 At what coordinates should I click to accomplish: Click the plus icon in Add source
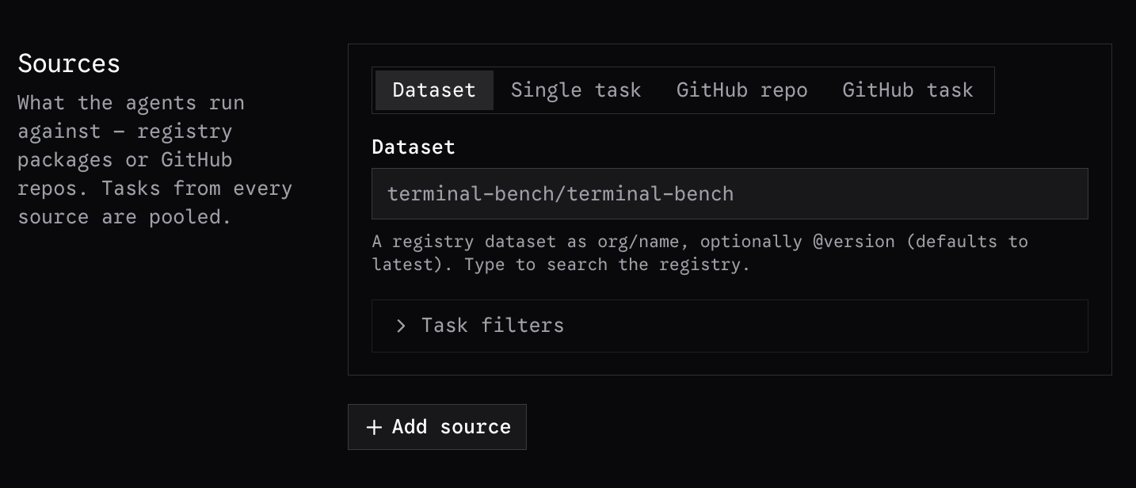tap(374, 427)
